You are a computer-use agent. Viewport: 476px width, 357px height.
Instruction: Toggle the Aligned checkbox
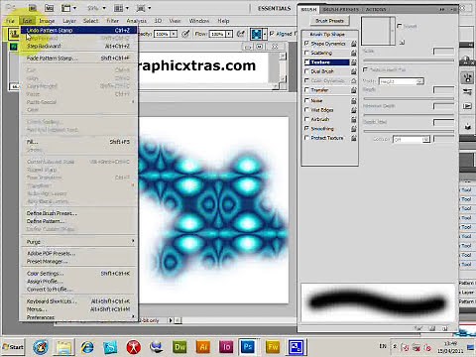click(x=272, y=34)
